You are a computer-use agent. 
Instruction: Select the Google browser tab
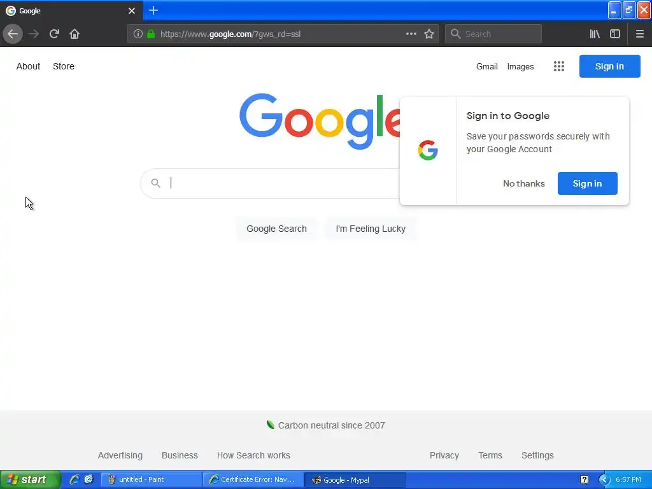coord(71,11)
